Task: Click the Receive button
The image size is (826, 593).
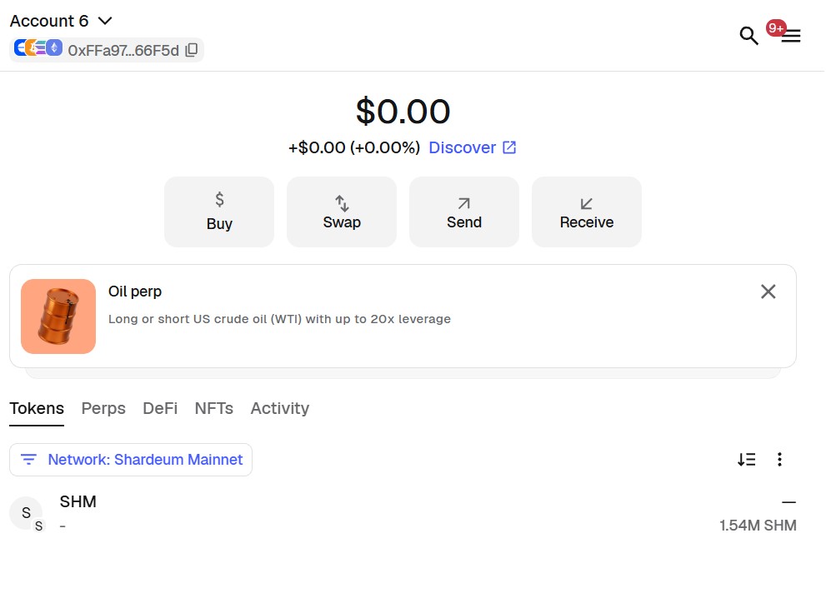Action: 586,212
